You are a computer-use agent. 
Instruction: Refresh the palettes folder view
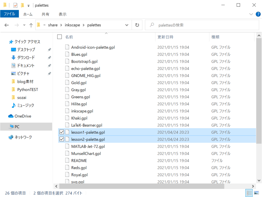(137, 25)
